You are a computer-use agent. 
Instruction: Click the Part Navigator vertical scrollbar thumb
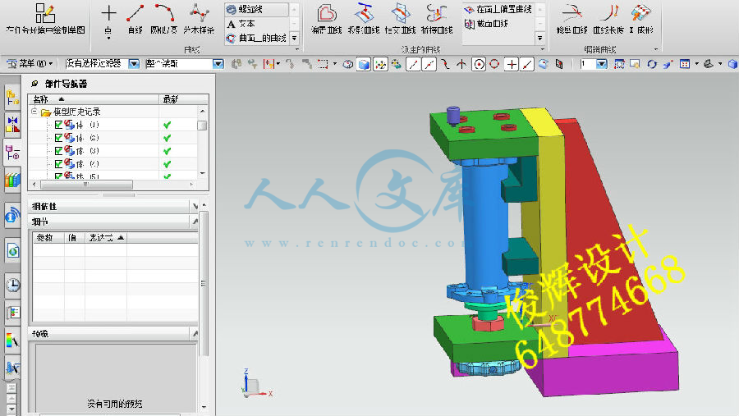point(202,126)
